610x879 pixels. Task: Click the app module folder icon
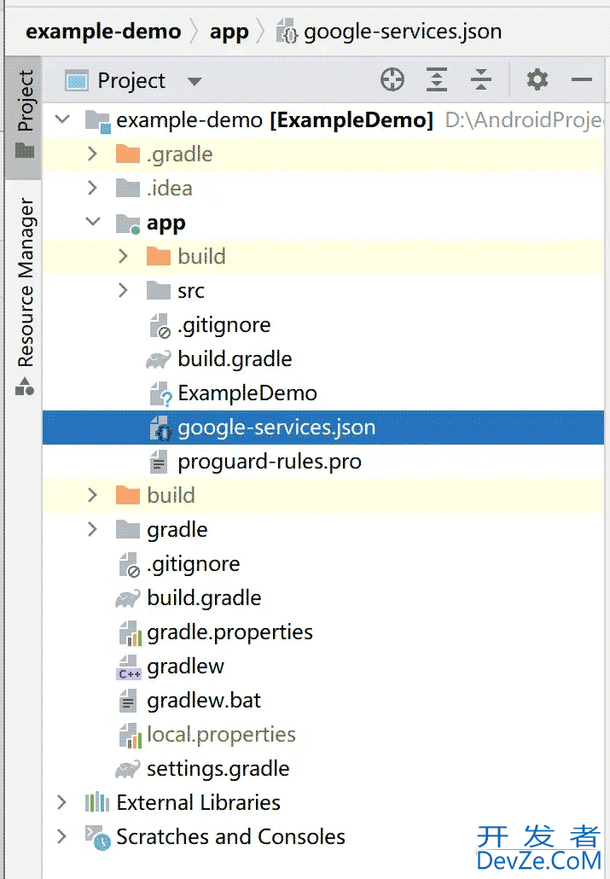(x=128, y=223)
